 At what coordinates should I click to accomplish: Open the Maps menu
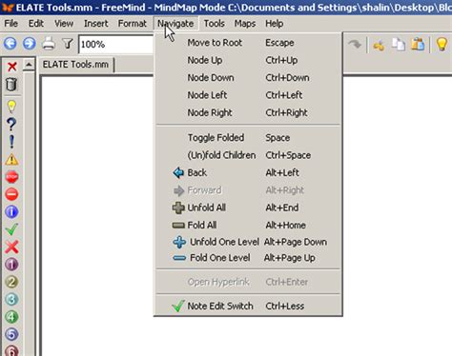[245, 24]
